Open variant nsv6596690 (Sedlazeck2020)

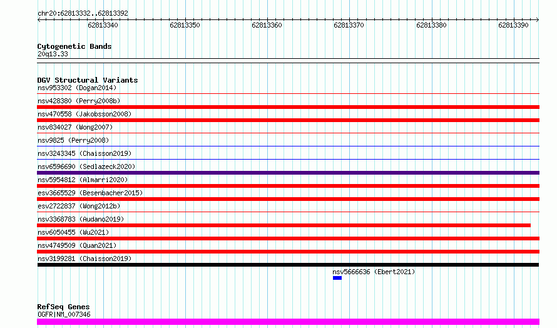tap(86, 167)
